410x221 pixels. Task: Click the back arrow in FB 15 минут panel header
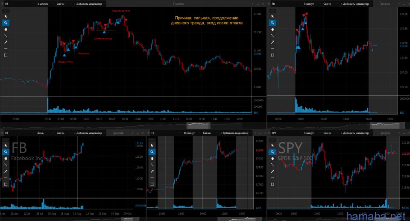point(255,133)
